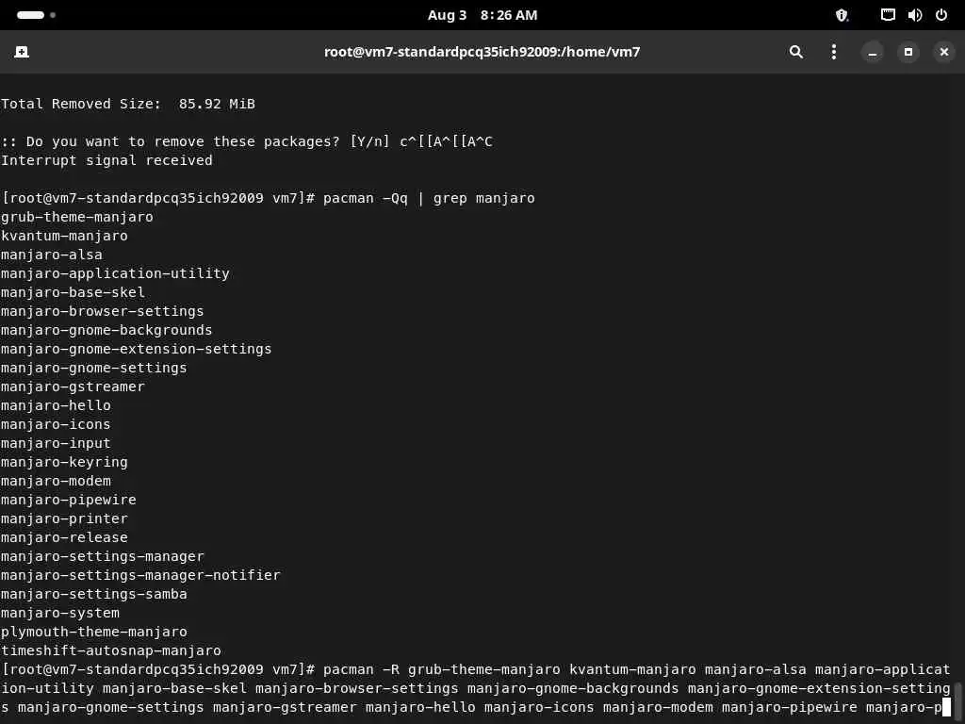The image size is (965, 724).
Task: Click manjaro-system in the list
Action: tap(60, 613)
